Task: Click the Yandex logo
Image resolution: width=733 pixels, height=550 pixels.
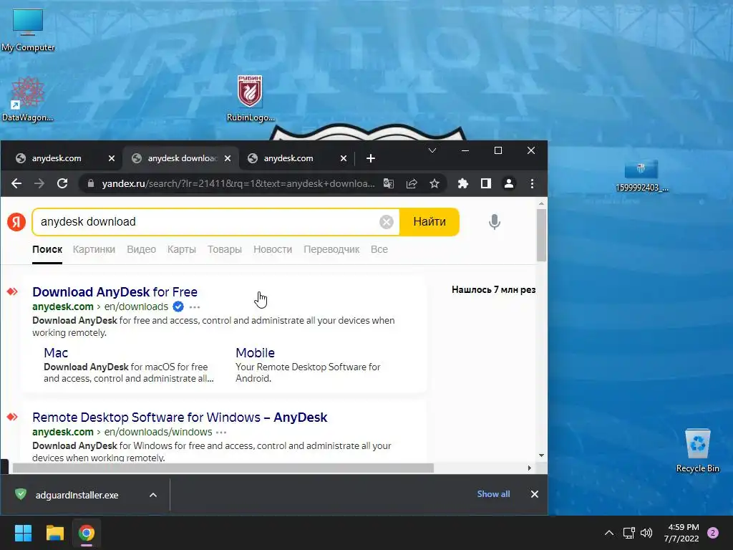Action: tap(16, 222)
